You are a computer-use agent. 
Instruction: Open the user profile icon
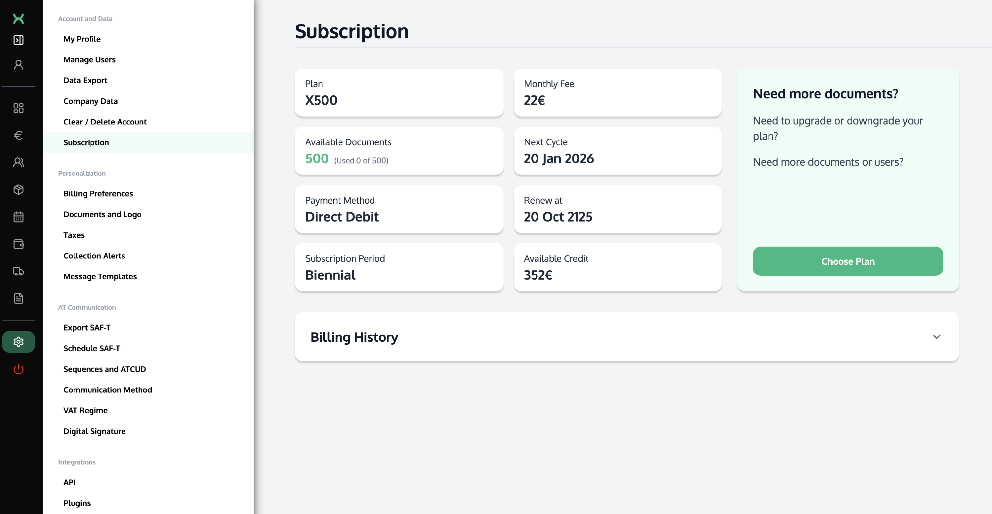tap(19, 65)
